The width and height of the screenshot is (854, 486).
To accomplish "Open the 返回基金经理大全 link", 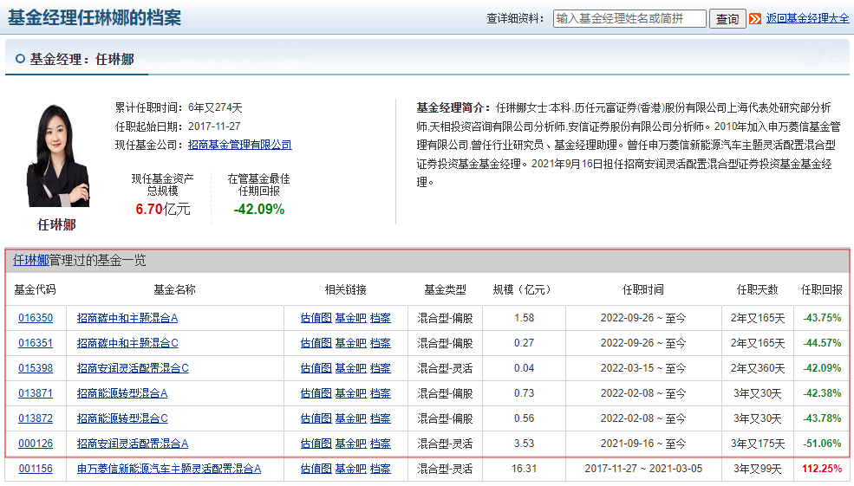I will pos(807,18).
